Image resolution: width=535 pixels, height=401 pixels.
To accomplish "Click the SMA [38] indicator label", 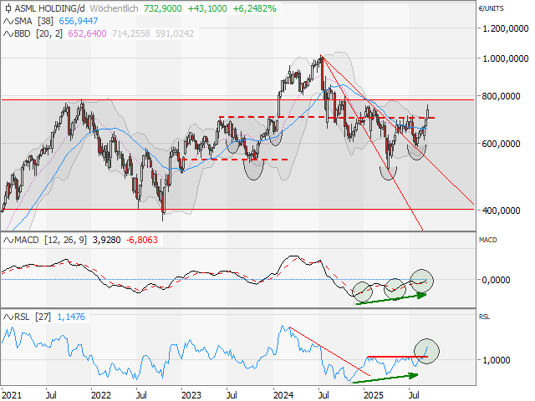I will click(x=33, y=21).
